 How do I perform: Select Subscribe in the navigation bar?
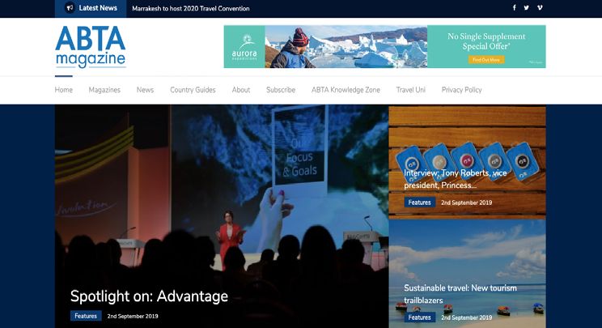[x=281, y=90]
